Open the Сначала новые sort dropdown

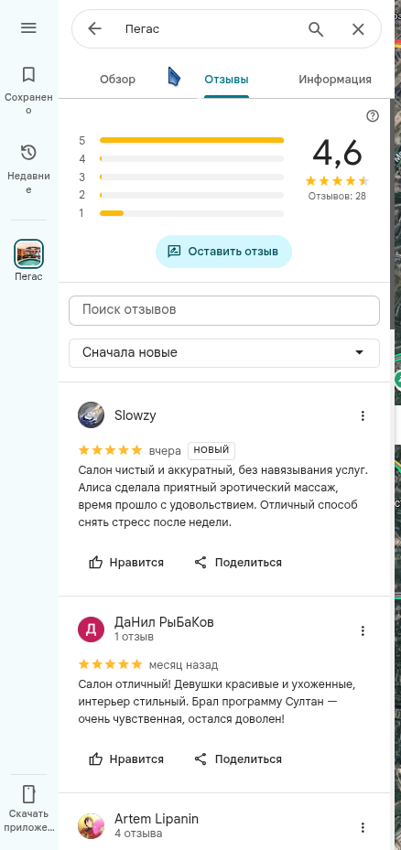tap(224, 353)
